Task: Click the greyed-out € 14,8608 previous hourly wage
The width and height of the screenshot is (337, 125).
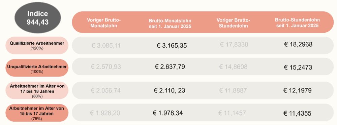Action: pyautogui.click(x=233, y=67)
